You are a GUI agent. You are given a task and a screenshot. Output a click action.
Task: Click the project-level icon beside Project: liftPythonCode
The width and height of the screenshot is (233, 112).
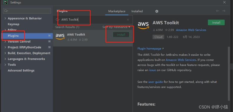point(49,47)
